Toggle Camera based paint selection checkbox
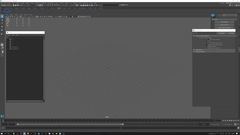The width and height of the screenshot is (240, 135). coord(208,43)
